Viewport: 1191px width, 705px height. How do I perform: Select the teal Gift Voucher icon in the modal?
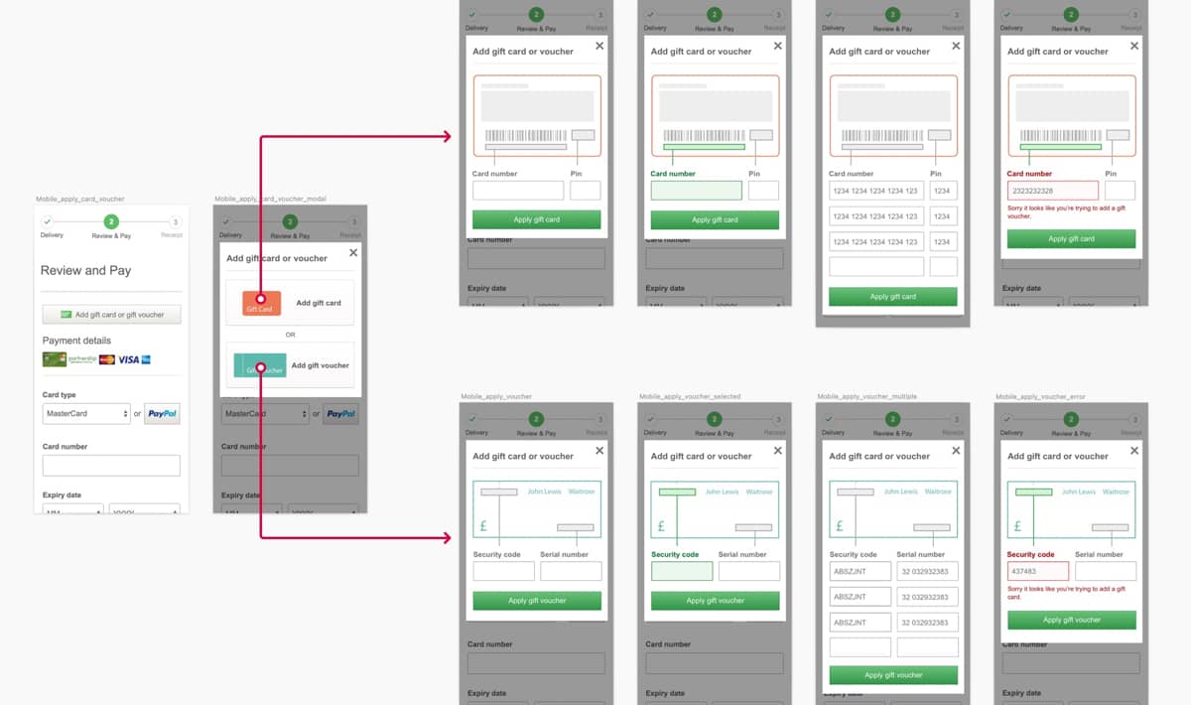(x=259, y=366)
